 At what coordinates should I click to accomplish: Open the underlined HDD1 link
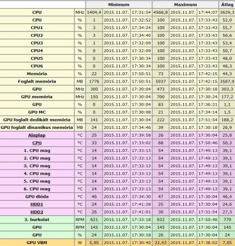tap(37, 204)
